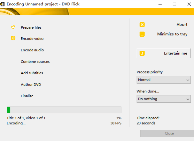The image size is (194, 141).
Task: Open the Process priority dropdown
Action: (x=163, y=80)
